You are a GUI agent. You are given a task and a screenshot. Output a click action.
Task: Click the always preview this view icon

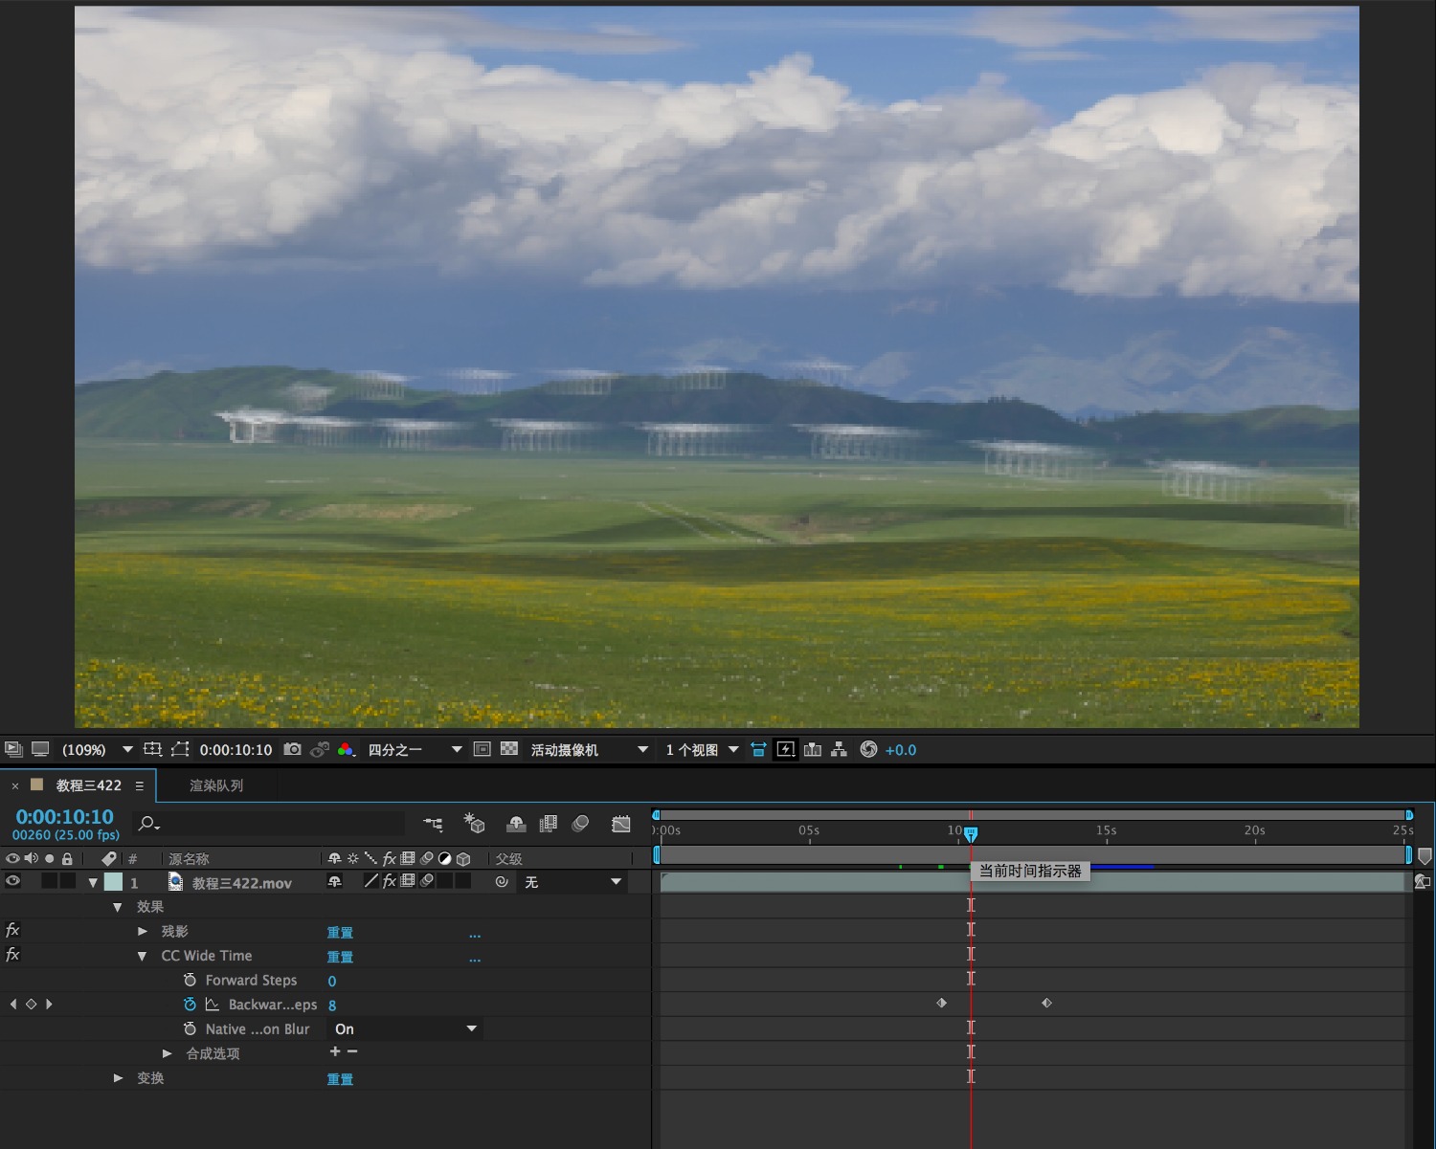[13, 749]
